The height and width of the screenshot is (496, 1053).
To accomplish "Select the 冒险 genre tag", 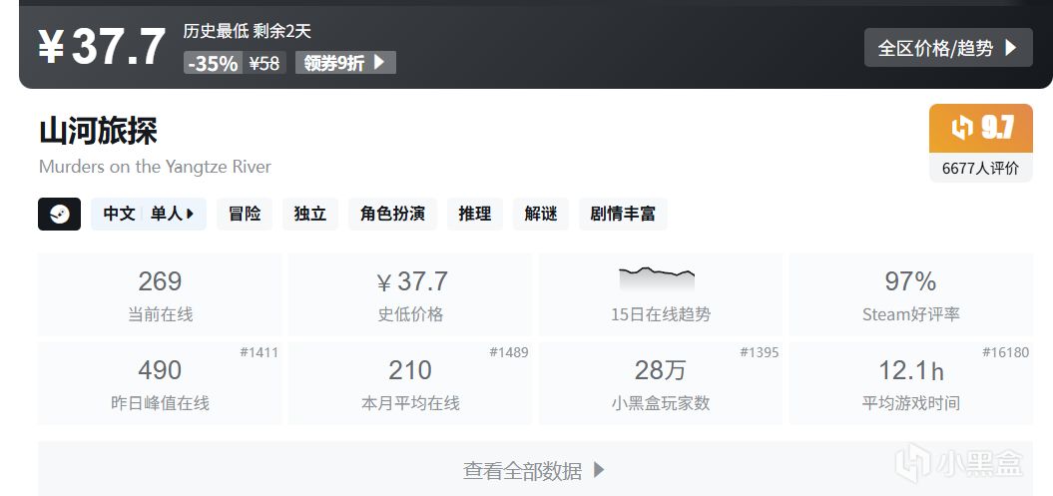I will (x=245, y=215).
